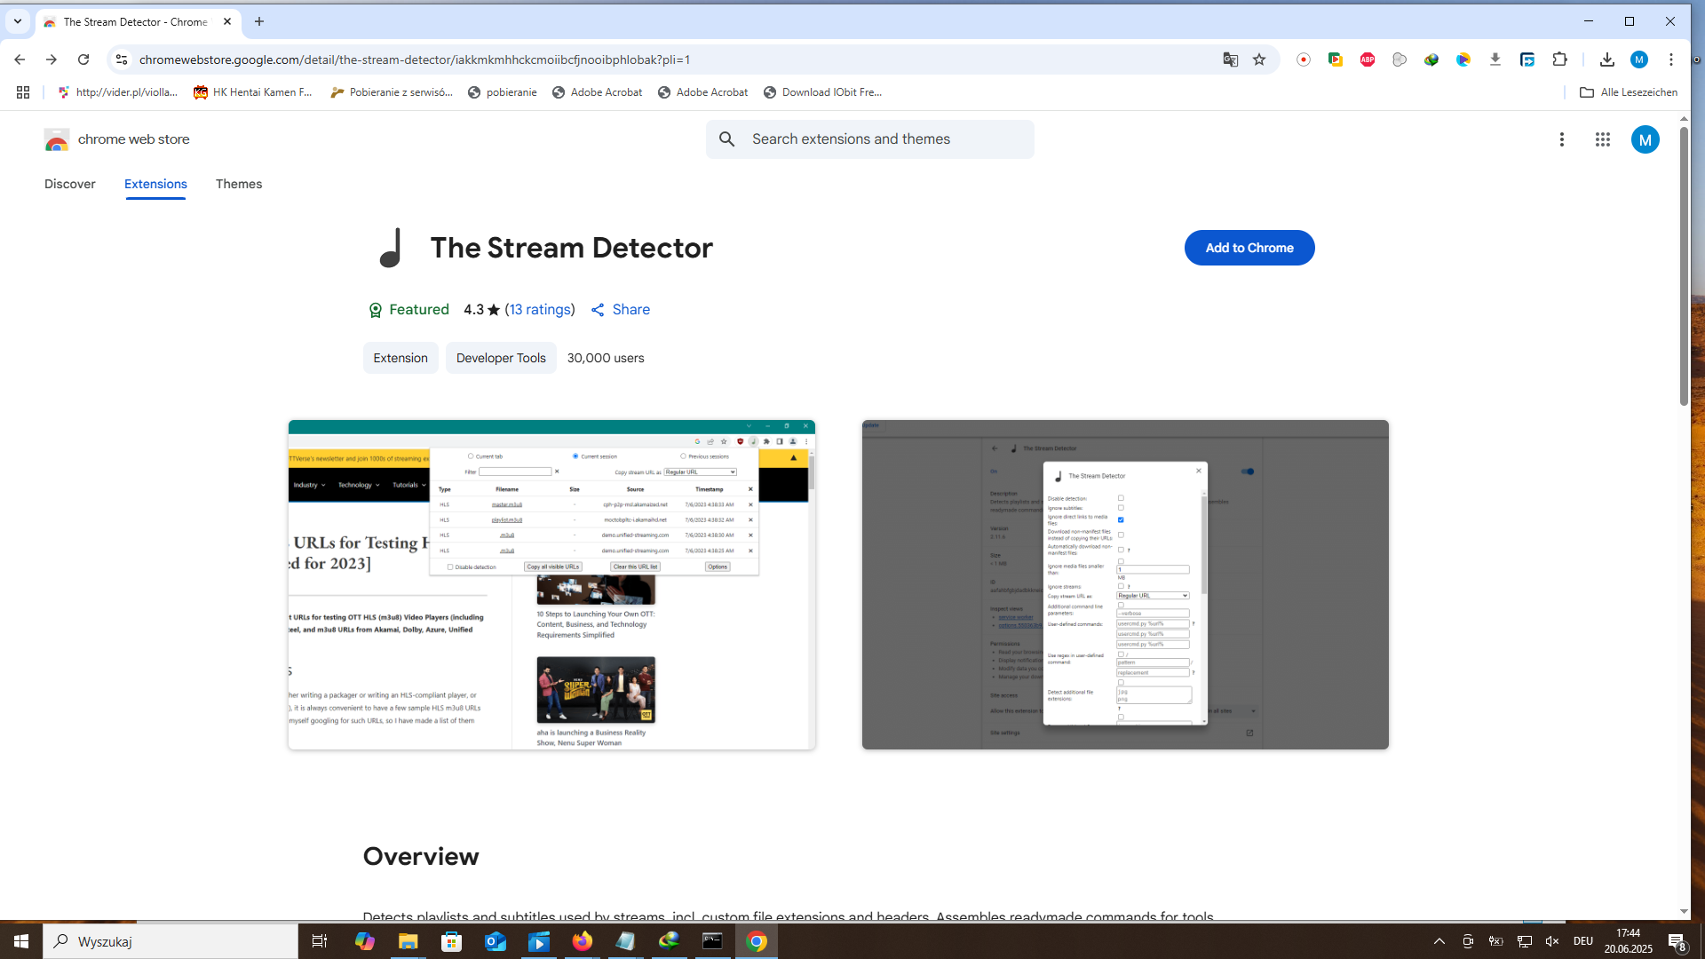Open Chrome Web Store three-dot menu
Viewport: 1705px width, 959px height.
click(1562, 139)
